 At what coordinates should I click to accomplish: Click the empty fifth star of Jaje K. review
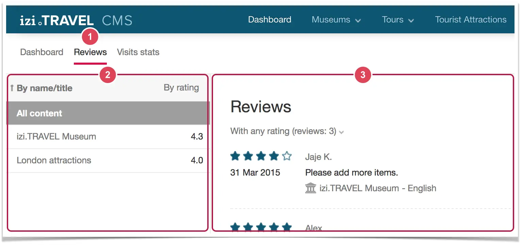[287, 156]
